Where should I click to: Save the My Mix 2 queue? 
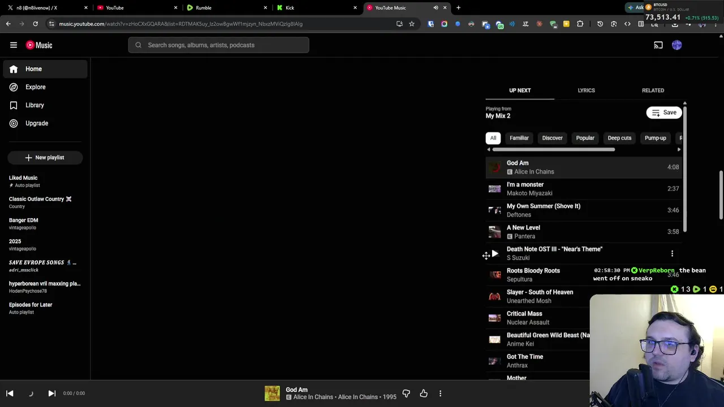point(664,112)
